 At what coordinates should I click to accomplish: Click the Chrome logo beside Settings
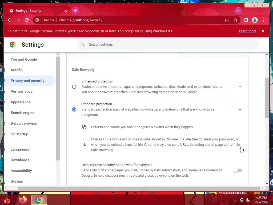[13, 45]
